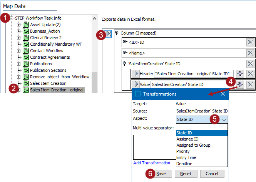Click the transformations list box
Screen dimensions: 256x182
(155, 147)
